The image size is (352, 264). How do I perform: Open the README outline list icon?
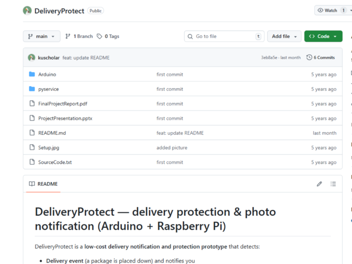pyautogui.click(x=333, y=184)
